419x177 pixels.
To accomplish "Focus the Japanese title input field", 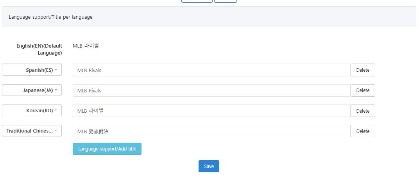I will pyautogui.click(x=211, y=90).
